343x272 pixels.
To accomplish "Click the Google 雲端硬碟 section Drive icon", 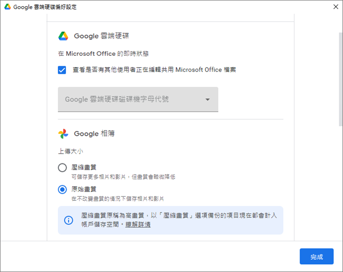I will (63, 36).
